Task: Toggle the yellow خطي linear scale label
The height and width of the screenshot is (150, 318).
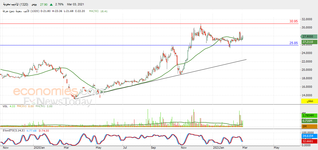Action: [309, 101]
